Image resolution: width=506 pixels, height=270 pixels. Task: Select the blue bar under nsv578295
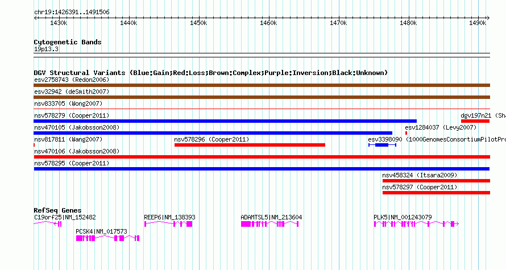tap(262, 169)
